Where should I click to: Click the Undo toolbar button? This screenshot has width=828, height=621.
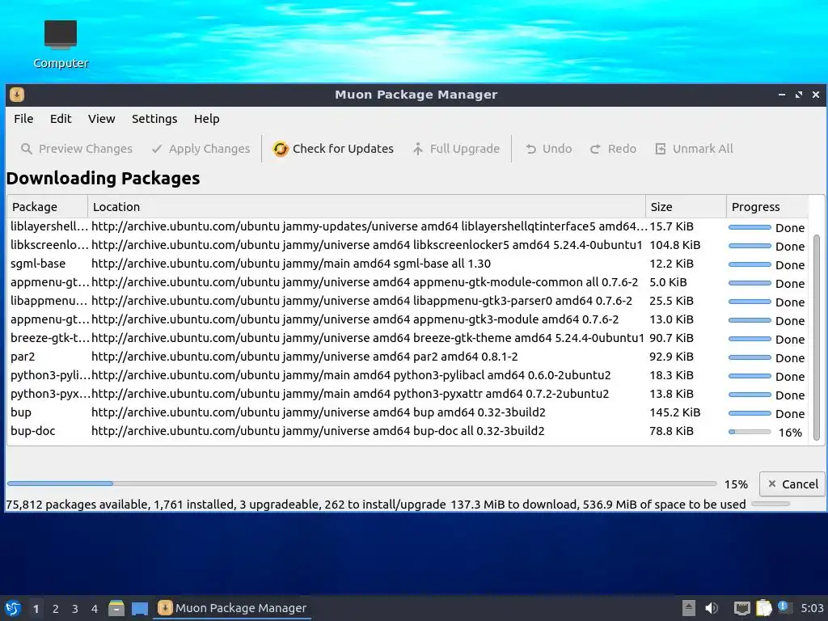549,149
